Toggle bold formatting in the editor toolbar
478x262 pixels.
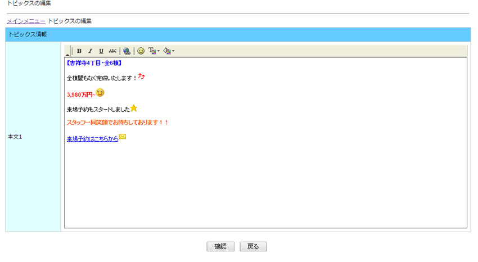(79, 51)
